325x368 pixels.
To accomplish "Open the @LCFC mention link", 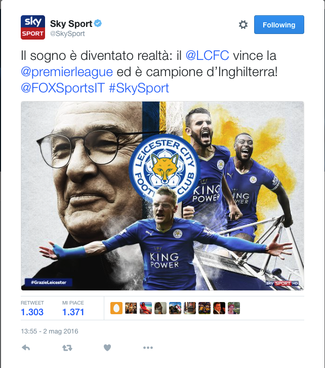I will 207,56.
